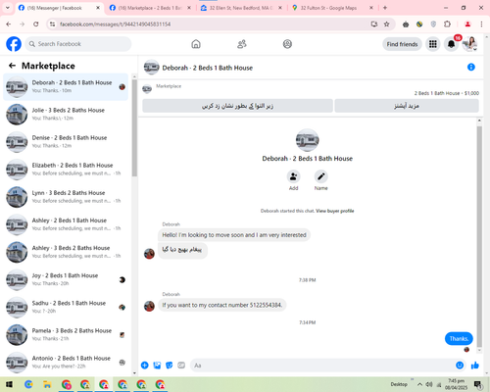Image resolution: width=490 pixels, height=392 pixels.
Task: Click the contact number message from Deborah
Action: pos(222,305)
